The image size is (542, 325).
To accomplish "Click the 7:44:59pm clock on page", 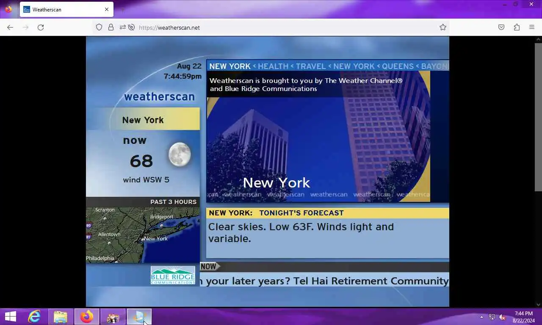I will click(x=183, y=76).
